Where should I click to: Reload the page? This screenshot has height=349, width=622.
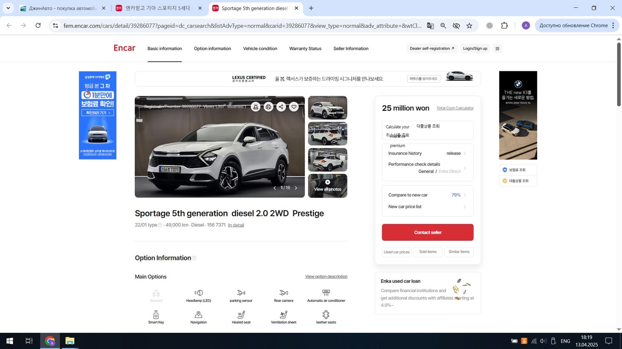(38, 25)
